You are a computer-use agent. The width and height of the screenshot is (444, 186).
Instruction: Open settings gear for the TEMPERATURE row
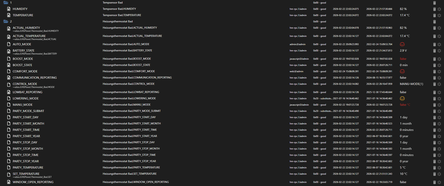click(439, 15)
